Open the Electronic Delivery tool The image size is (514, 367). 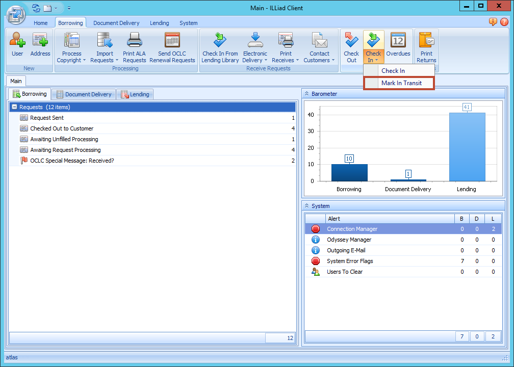[x=255, y=47]
